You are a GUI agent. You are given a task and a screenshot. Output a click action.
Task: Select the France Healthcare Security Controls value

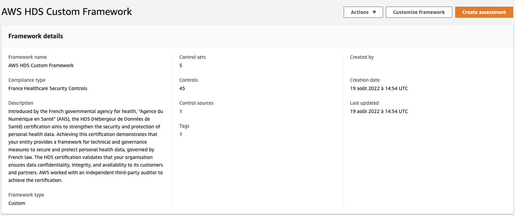(x=48, y=88)
